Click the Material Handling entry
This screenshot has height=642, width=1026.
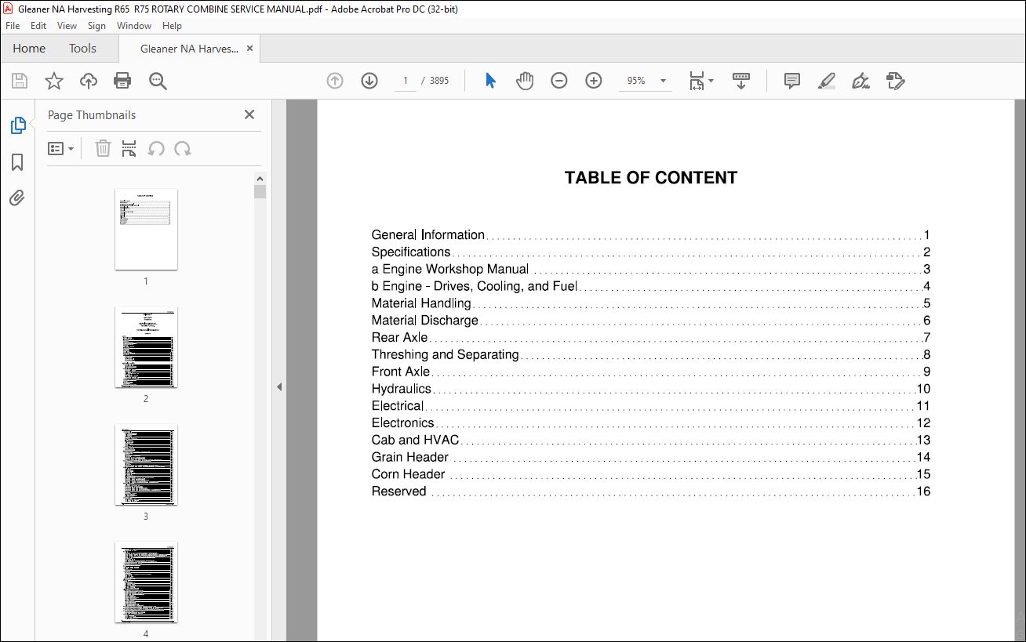click(421, 303)
